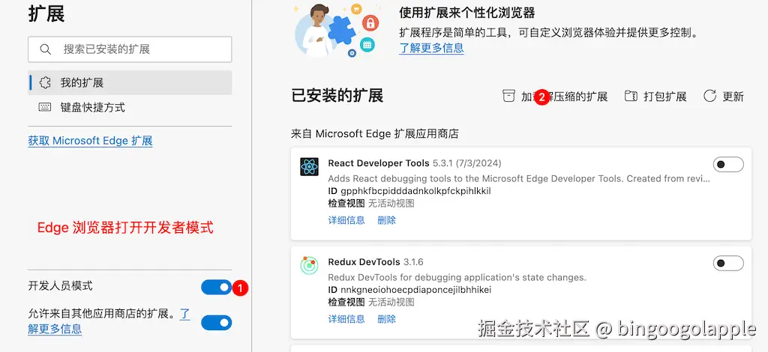Viewport: 768px width, 352px height.
Task: Select 我的扩展 in the sidebar
Action: click(x=130, y=82)
